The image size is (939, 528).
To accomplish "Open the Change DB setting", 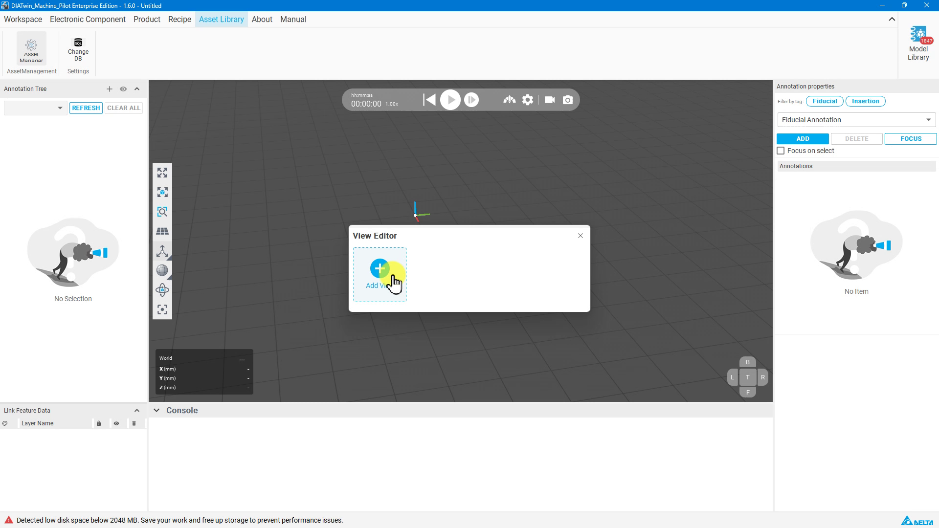I will pyautogui.click(x=78, y=49).
